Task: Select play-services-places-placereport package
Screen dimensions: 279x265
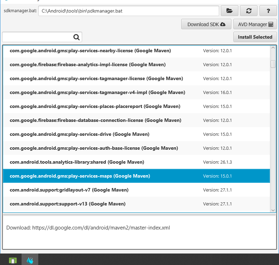Action: 137,106
